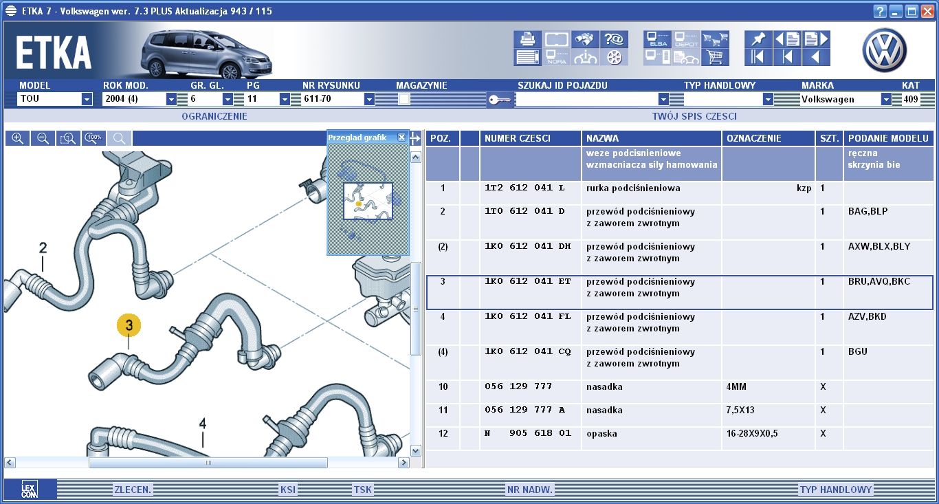Open the TYP HANDLOWY dropdown
This screenshot has height=504, width=939.
coord(768,99)
